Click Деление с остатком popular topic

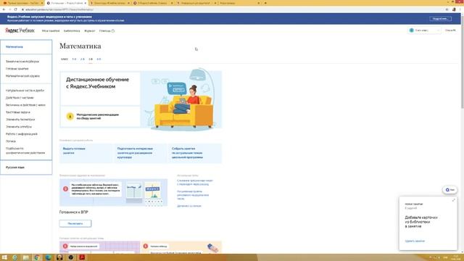pyautogui.click(x=189, y=206)
